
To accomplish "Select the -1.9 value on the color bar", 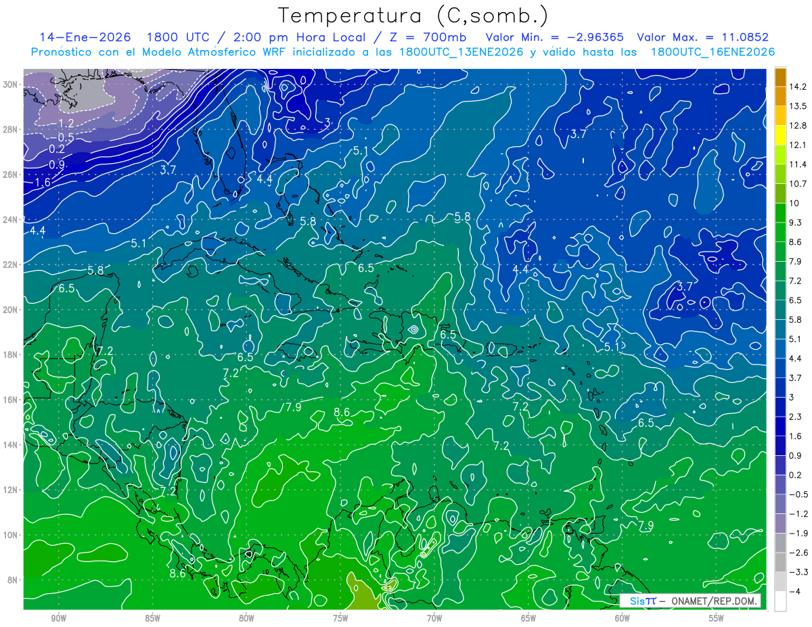I will click(x=797, y=533).
